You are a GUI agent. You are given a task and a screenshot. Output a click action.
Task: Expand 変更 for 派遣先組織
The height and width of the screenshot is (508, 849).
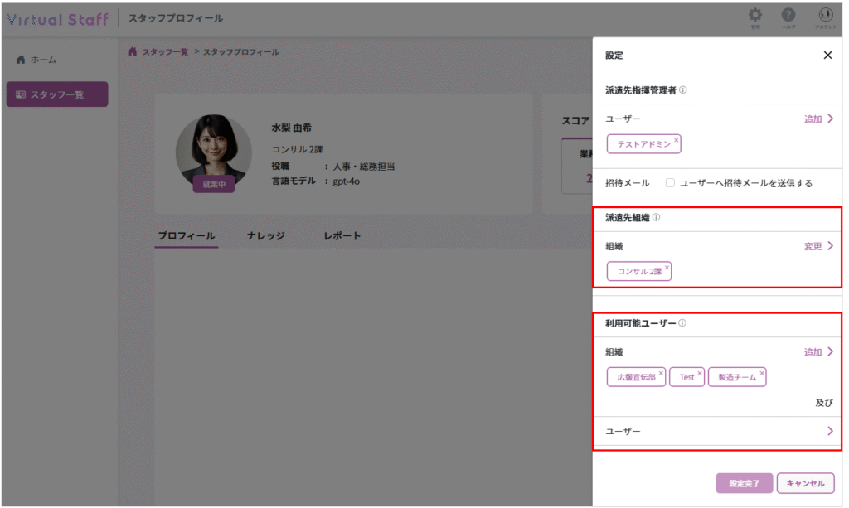click(818, 246)
